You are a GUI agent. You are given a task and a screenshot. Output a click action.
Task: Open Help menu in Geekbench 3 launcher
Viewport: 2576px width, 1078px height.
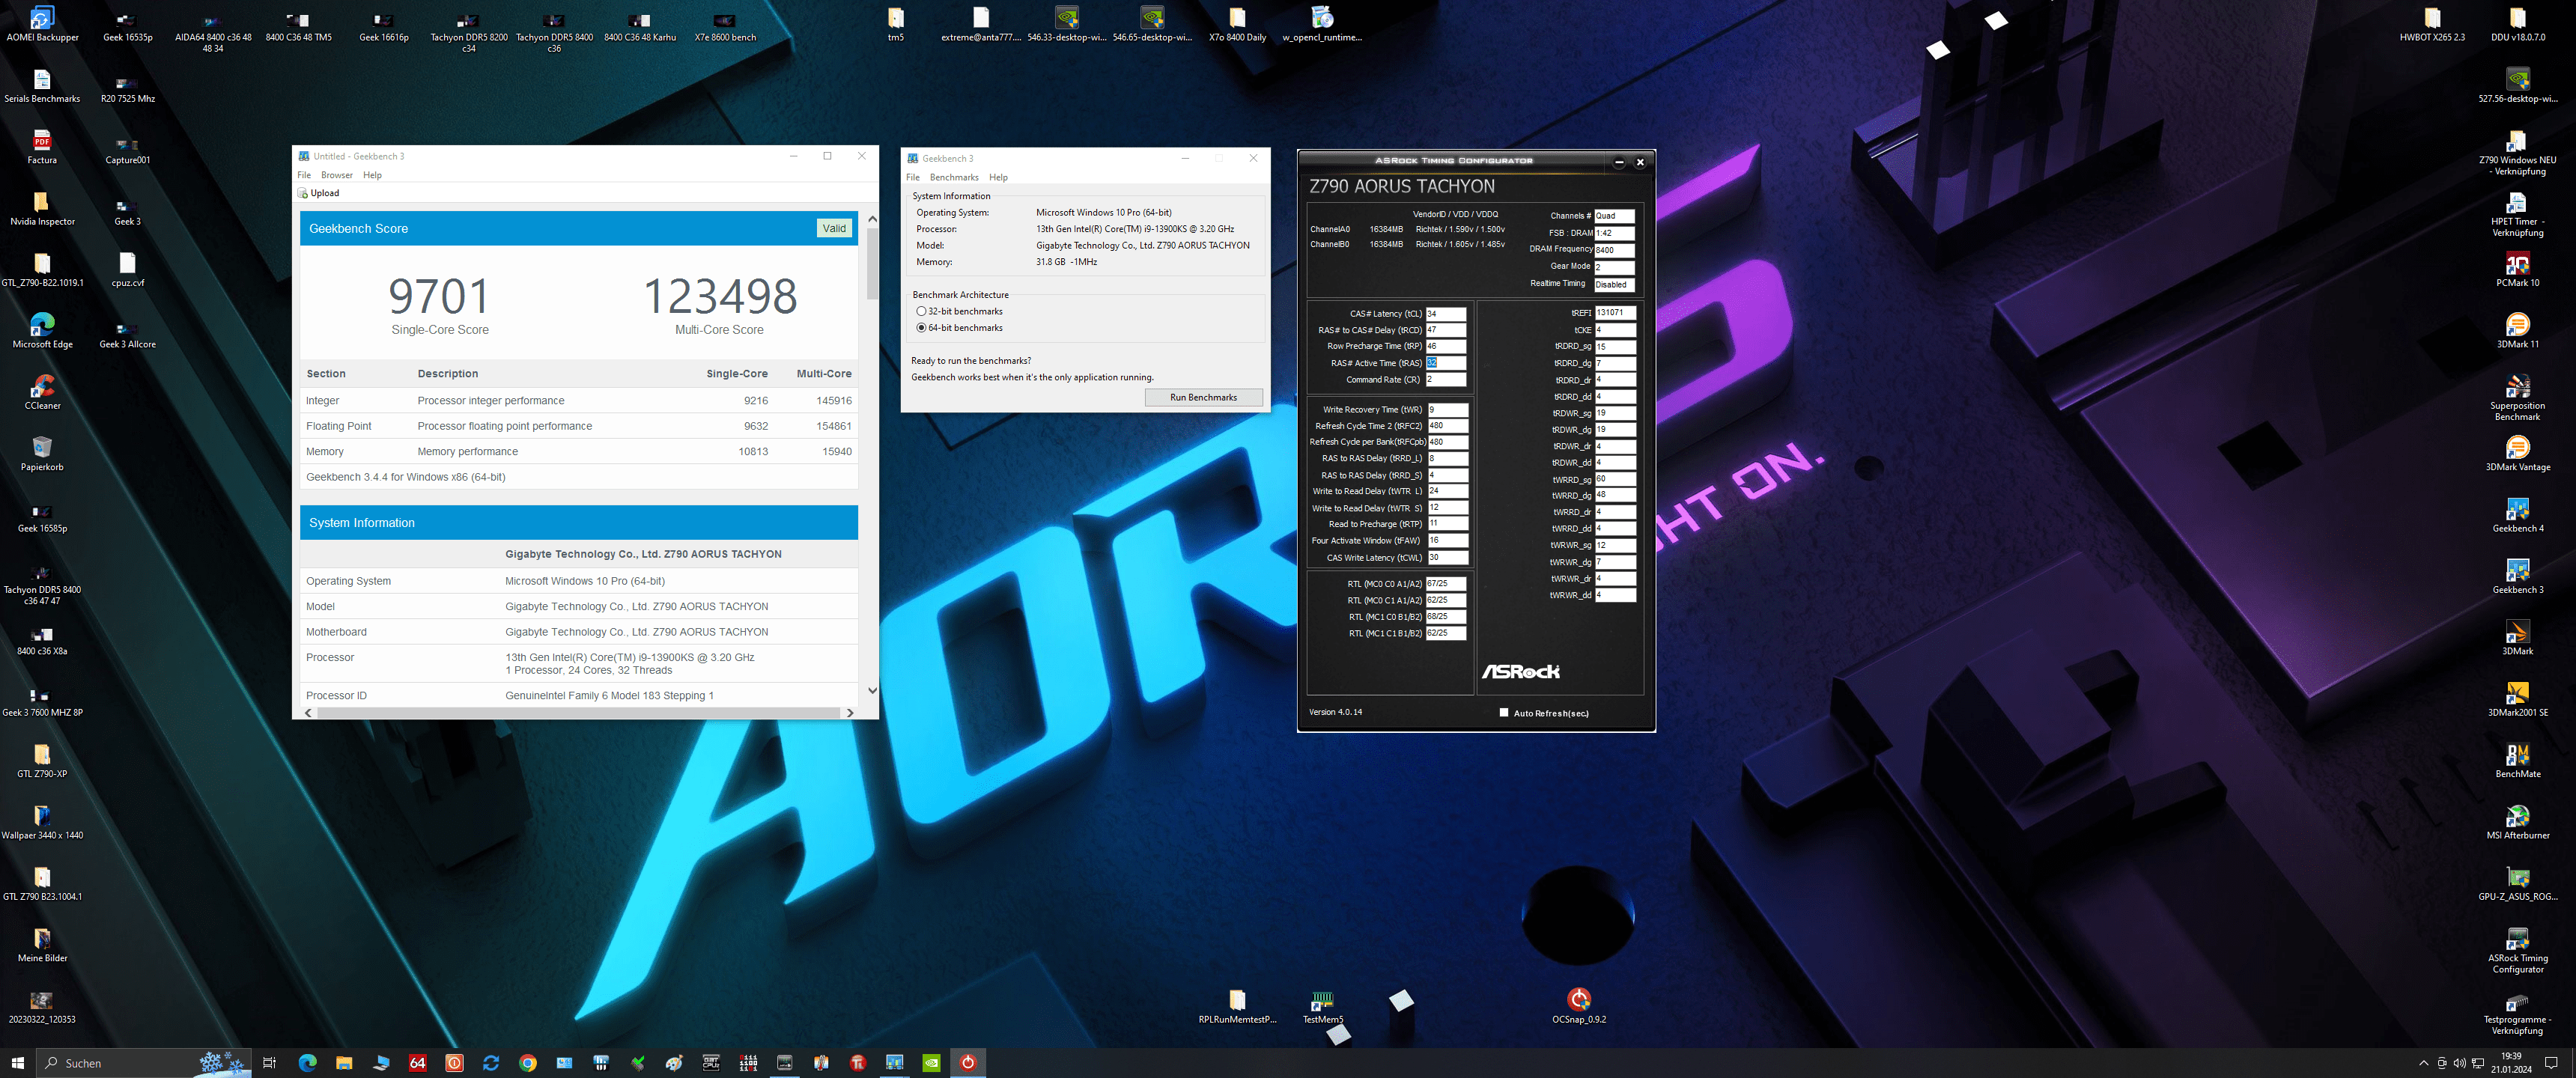coord(998,177)
